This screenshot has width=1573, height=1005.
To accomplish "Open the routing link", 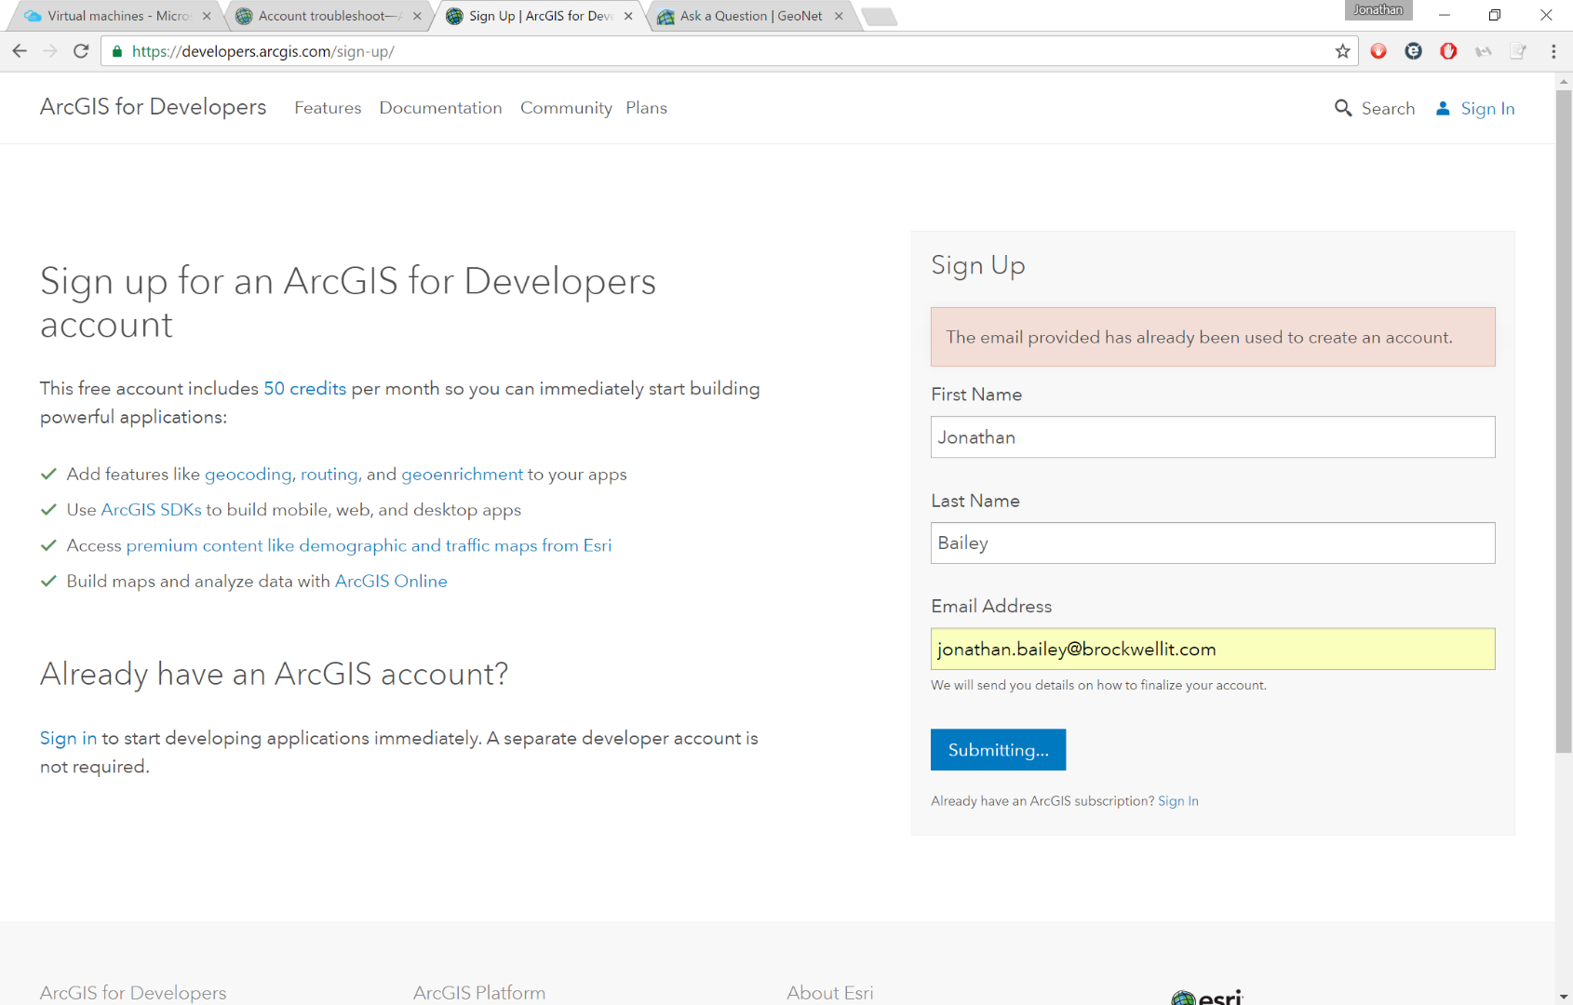I will [x=329, y=475].
